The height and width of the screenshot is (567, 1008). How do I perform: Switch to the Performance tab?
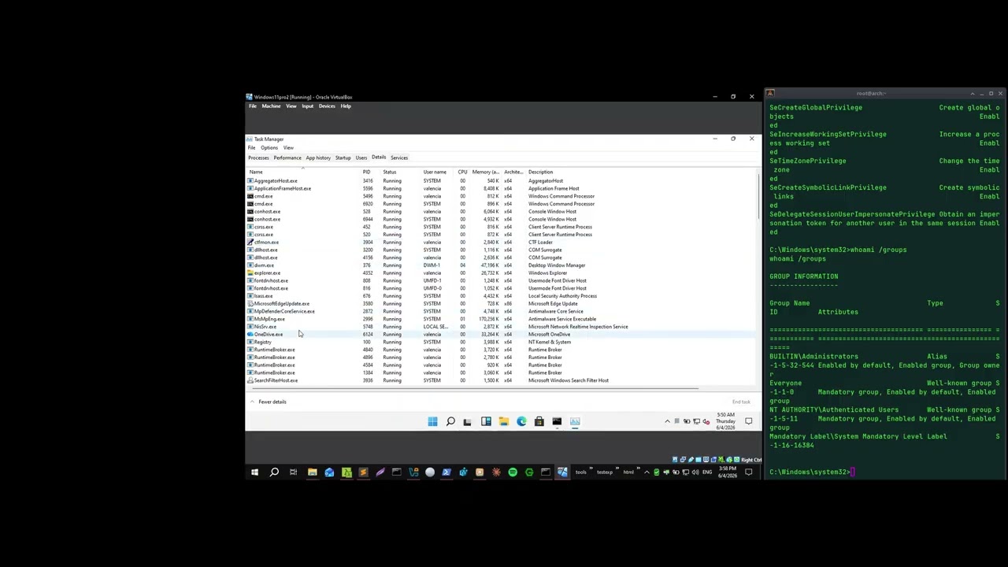coord(287,157)
